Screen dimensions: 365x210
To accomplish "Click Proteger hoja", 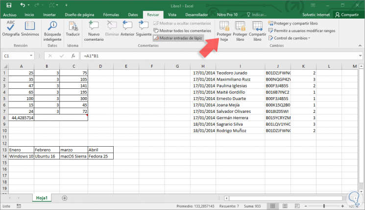I will [x=224, y=31].
